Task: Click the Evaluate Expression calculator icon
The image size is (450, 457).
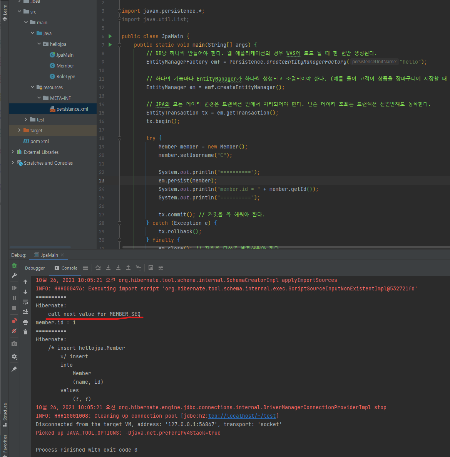Action: tap(151, 268)
